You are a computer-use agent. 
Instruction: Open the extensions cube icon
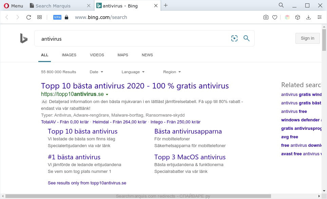click(297, 17)
